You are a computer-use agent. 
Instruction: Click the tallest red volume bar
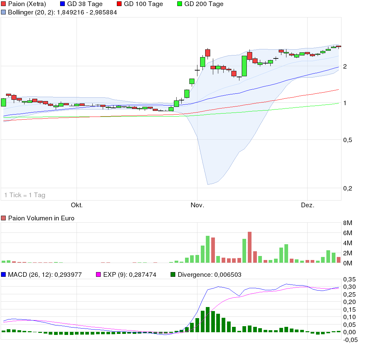[x=249, y=247]
